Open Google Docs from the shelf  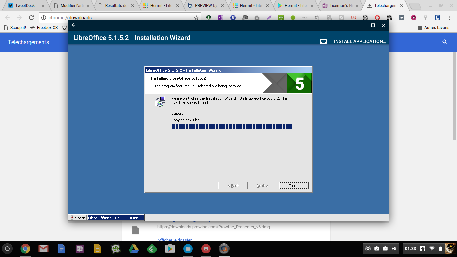click(x=62, y=249)
